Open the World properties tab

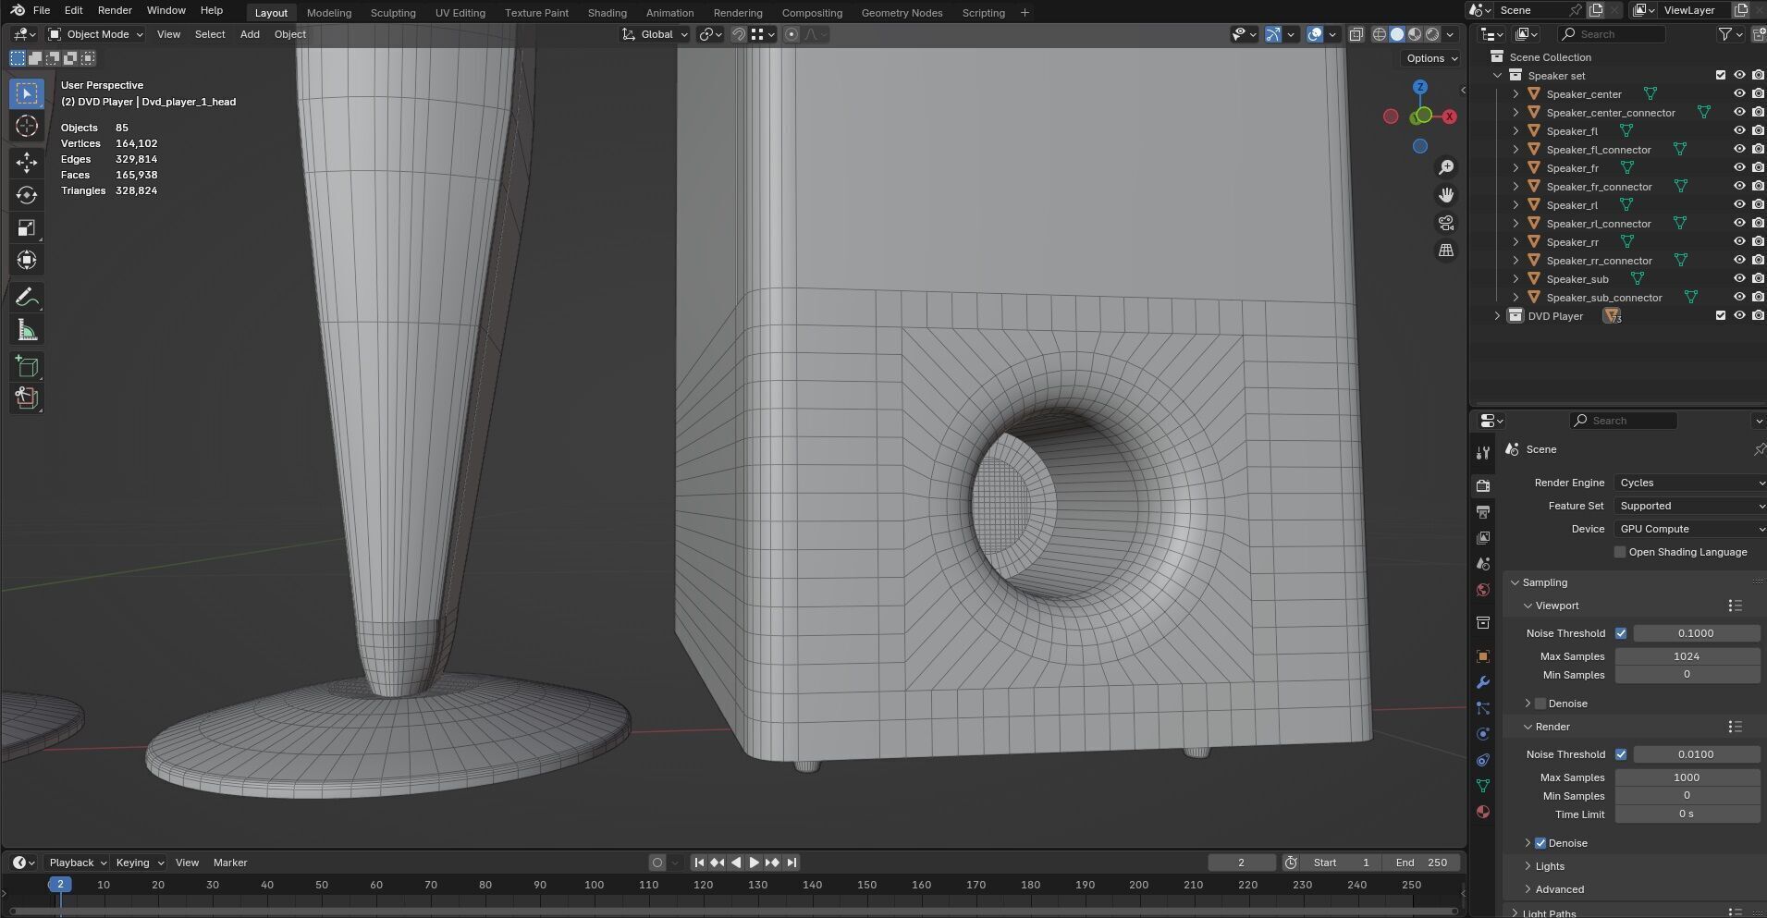pos(1483,590)
